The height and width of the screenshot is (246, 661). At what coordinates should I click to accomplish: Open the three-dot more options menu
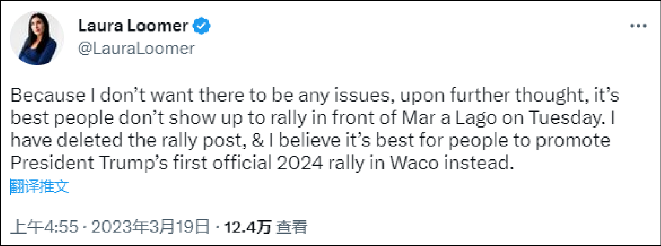coord(638,27)
